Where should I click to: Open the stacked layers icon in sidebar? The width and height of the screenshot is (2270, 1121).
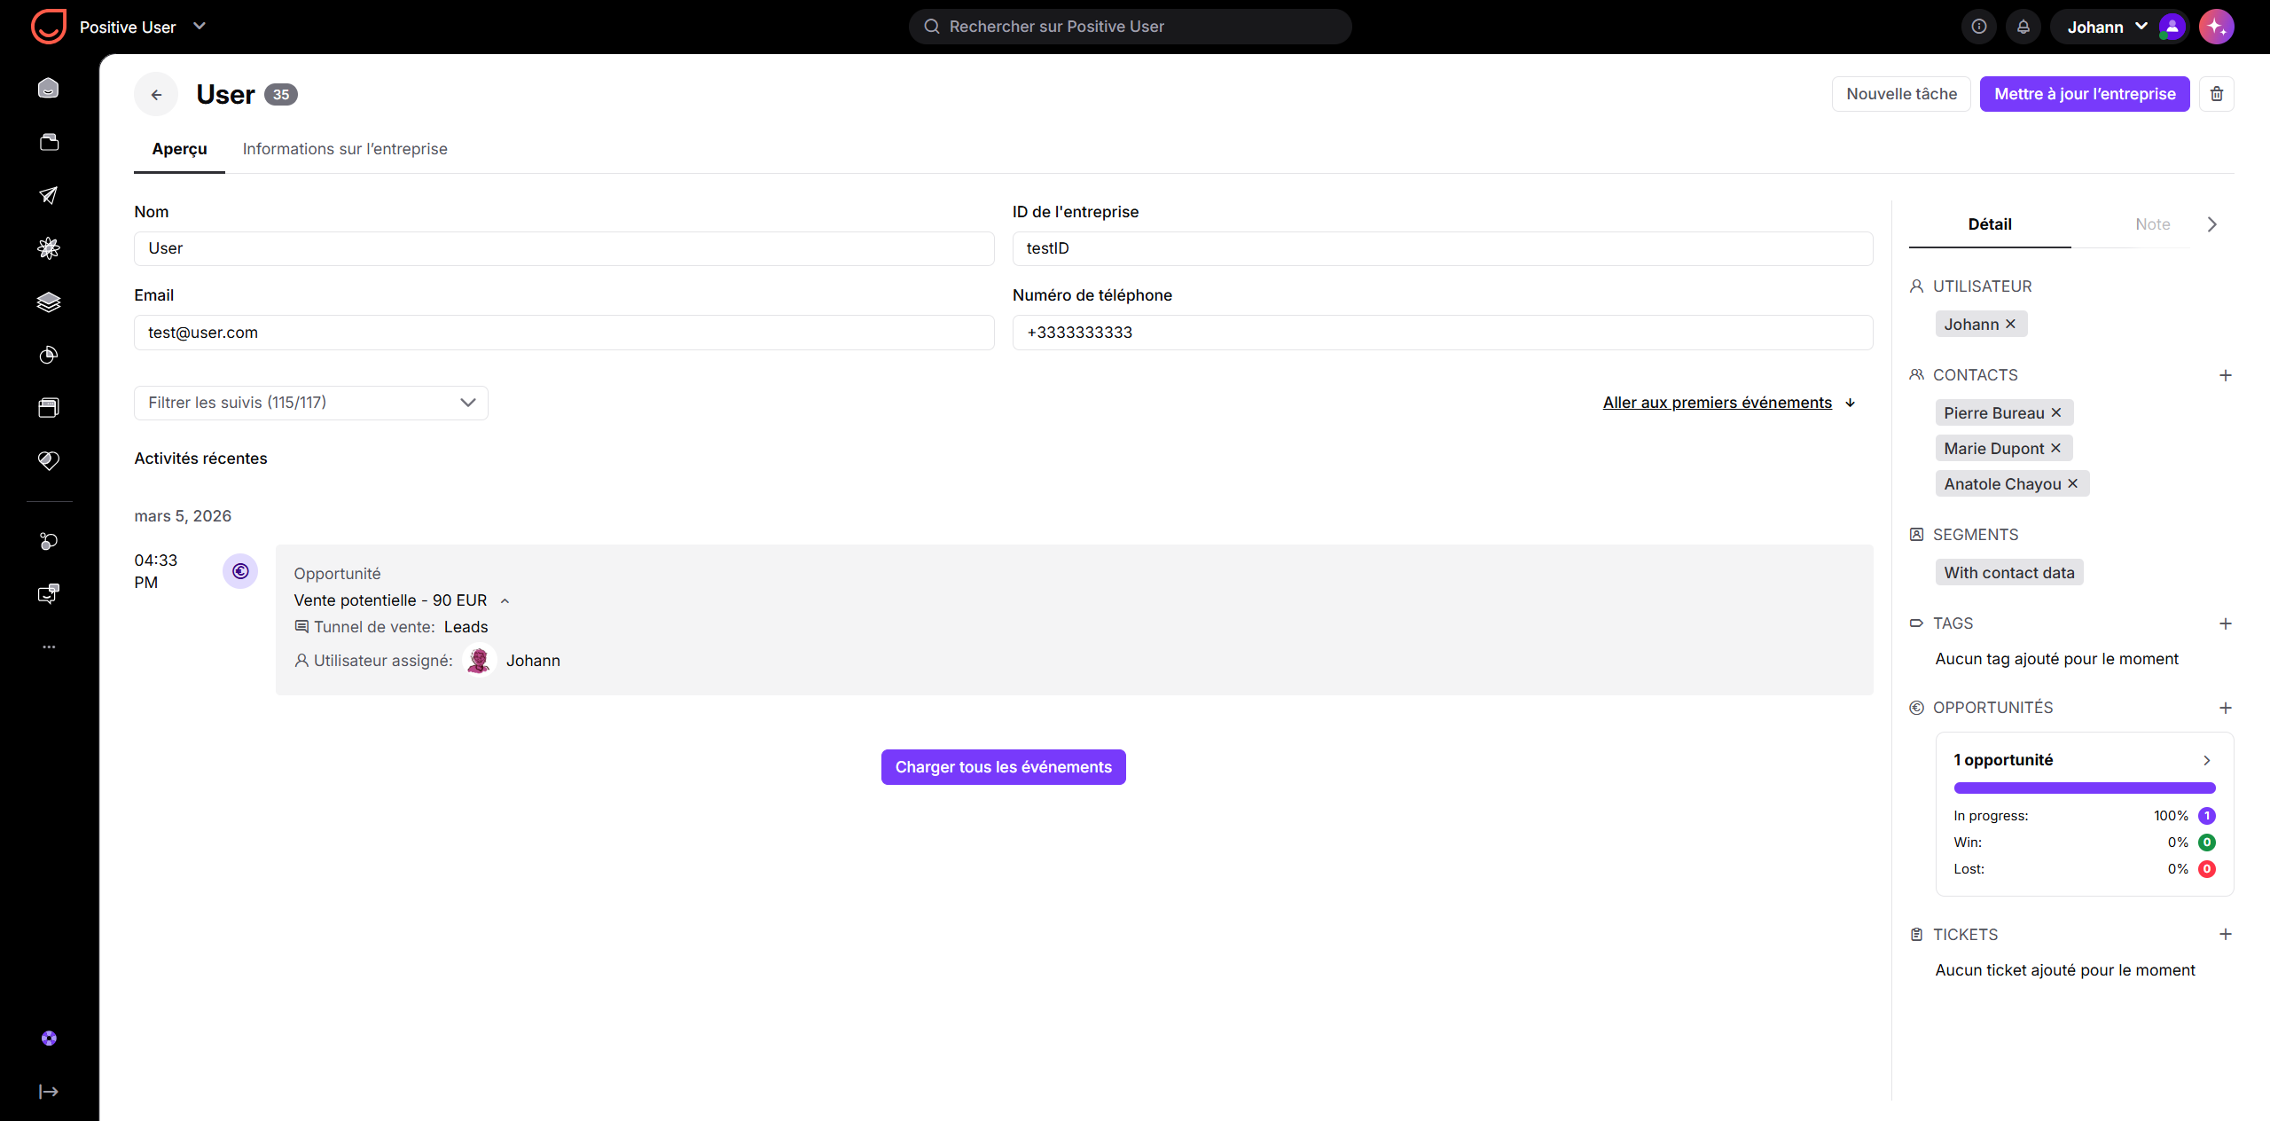click(x=49, y=302)
